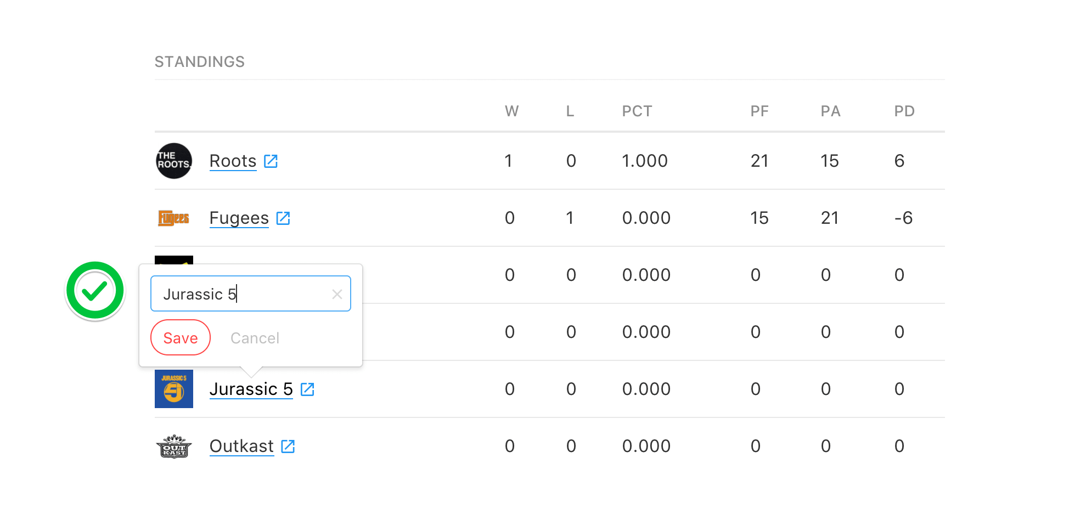
Task: Sort standings by PD column header
Action: [904, 111]
